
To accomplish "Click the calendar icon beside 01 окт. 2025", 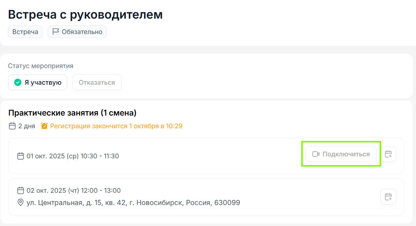I will [x=21, y=156].
